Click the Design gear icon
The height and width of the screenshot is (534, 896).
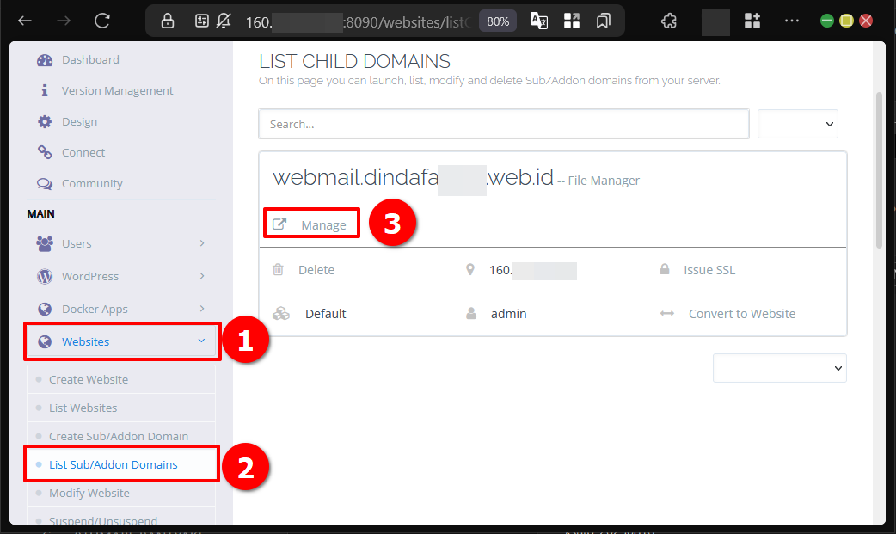[x=45, y=122]
